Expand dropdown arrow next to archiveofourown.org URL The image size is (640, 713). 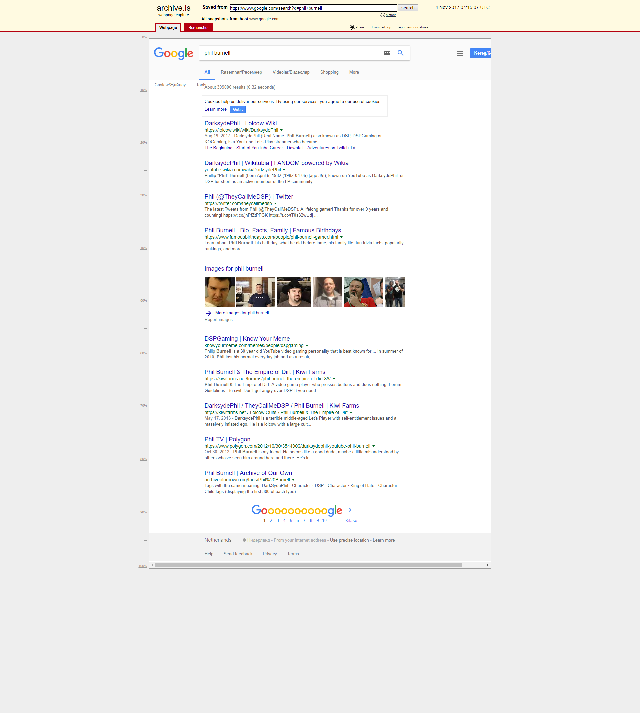point(293,480)
